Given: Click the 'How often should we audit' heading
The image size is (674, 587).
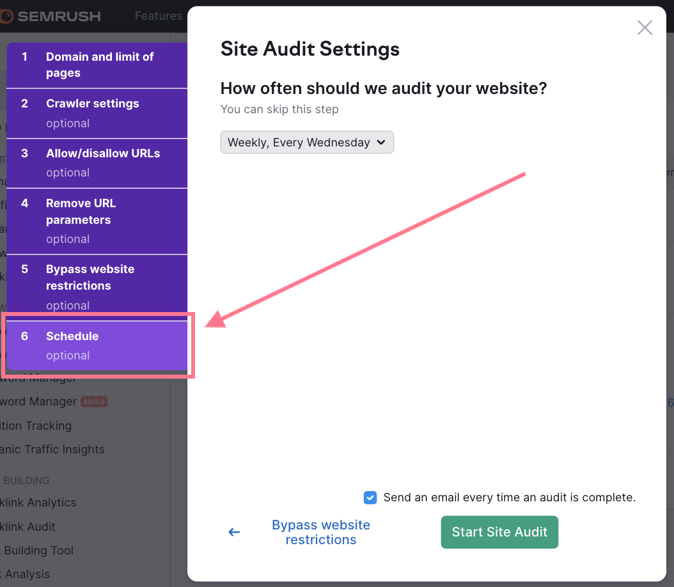Looking at the screenshot, I should click(384, 88).
